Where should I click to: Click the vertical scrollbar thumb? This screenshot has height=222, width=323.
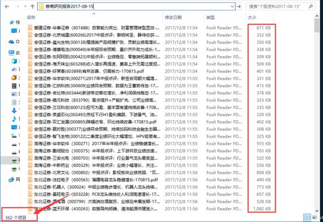(317, 25)
